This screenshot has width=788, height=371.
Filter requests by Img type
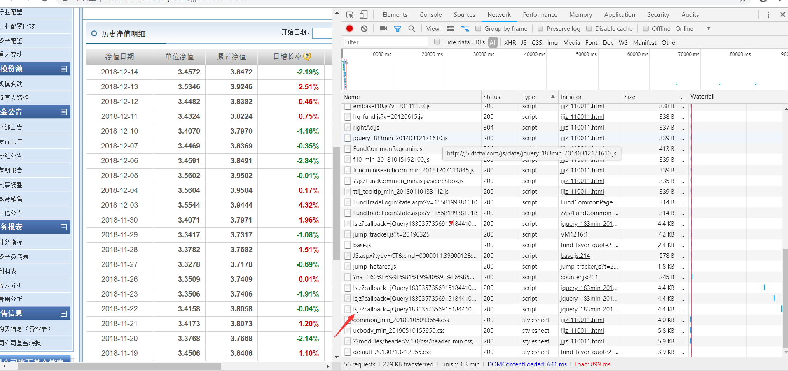coord(552,42)
